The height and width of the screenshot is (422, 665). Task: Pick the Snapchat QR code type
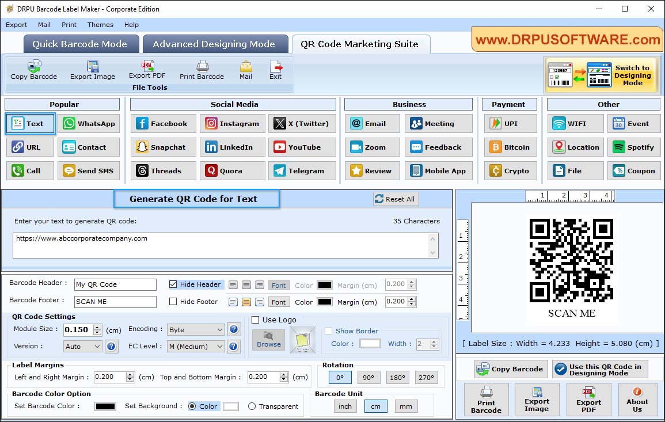pyautogui.click(x=164, y=147)
